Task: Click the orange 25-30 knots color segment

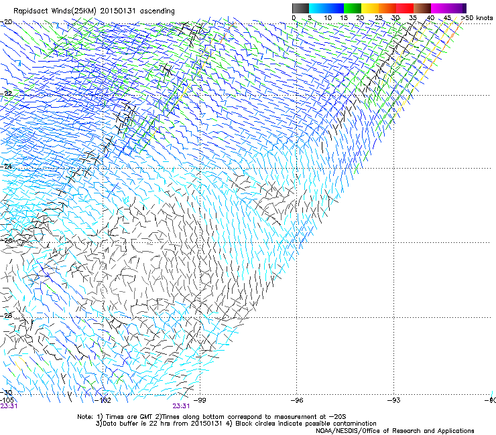Action: pyautogui.click(x=387, y=8)
